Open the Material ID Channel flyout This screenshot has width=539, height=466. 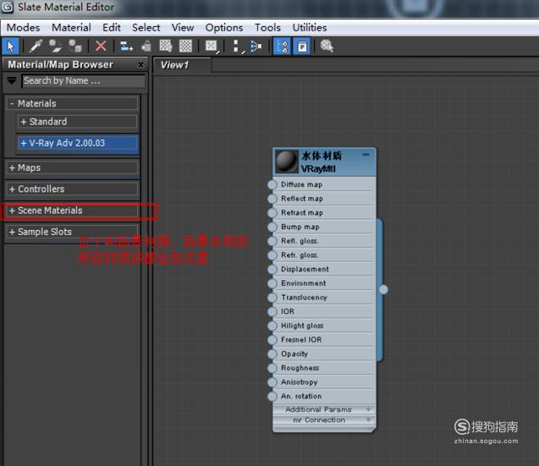(x=212, y=46)
